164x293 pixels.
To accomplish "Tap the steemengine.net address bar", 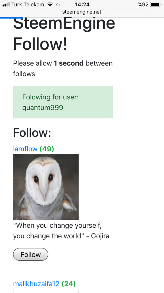I will (82, 12).
